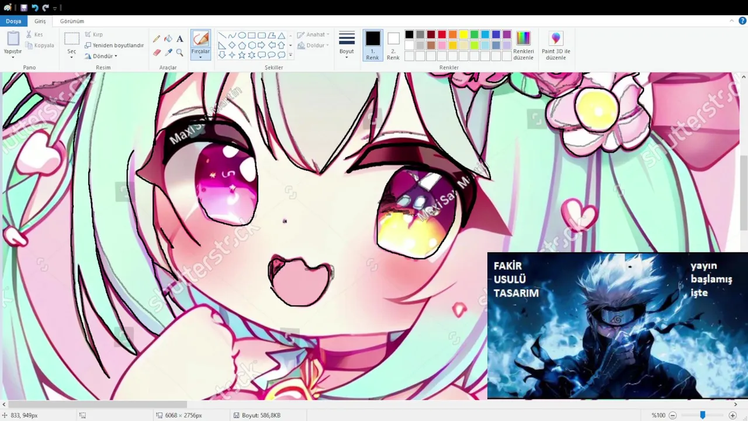The width and height of the screenshot is (748, 421).
Task: Click the Save icon in title bar
Action: (x=24, y=8)
